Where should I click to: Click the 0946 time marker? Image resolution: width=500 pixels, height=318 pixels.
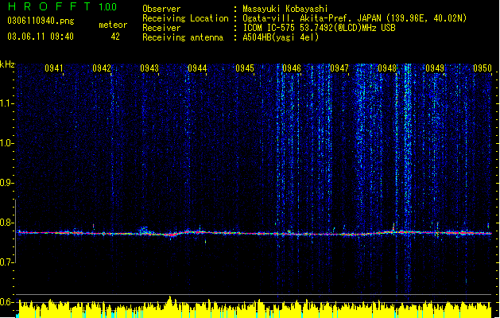(x=292, y=68)
